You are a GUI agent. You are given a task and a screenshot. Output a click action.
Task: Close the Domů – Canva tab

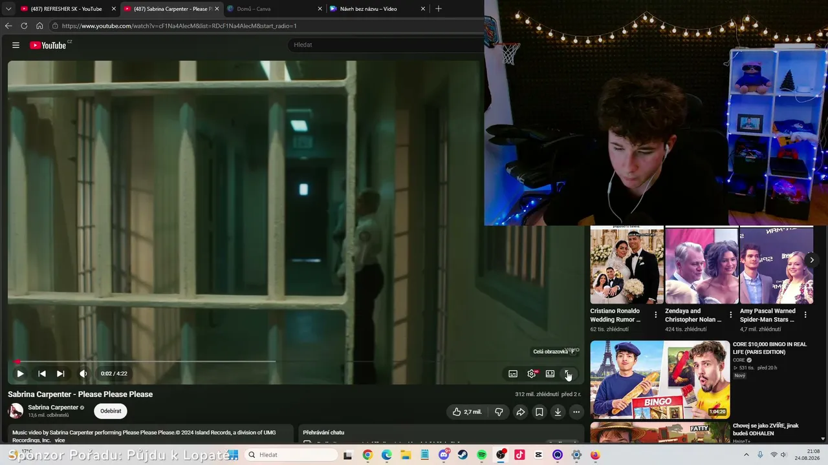click(x=320, y=9)
